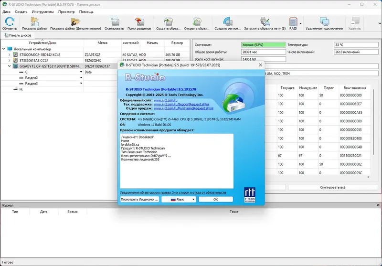Open Показать файлы toolbar icon
Screen dimensions: 382x266
[x=34, y=22]
